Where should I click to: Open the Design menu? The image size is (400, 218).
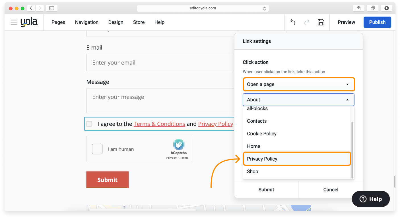[x=116, y=22]
